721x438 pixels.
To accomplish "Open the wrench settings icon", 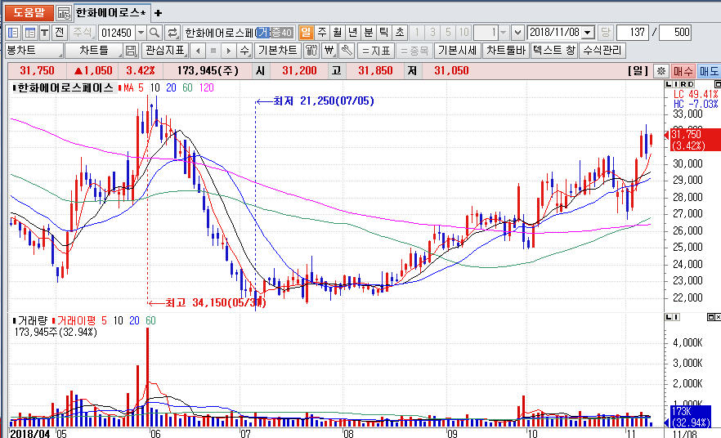I will point(347,51).
